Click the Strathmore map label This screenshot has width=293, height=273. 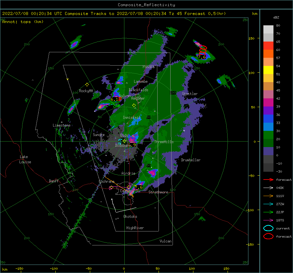(x=158, y=192)
